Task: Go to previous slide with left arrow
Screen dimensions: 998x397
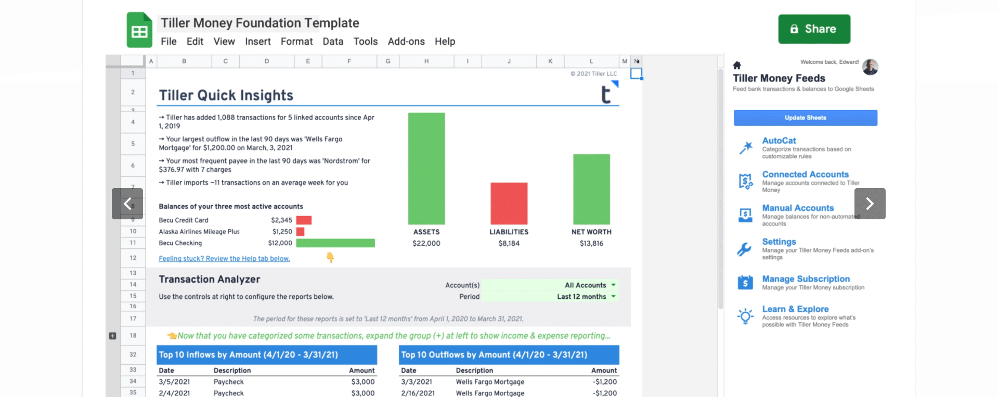Action: tap(127, 204)
